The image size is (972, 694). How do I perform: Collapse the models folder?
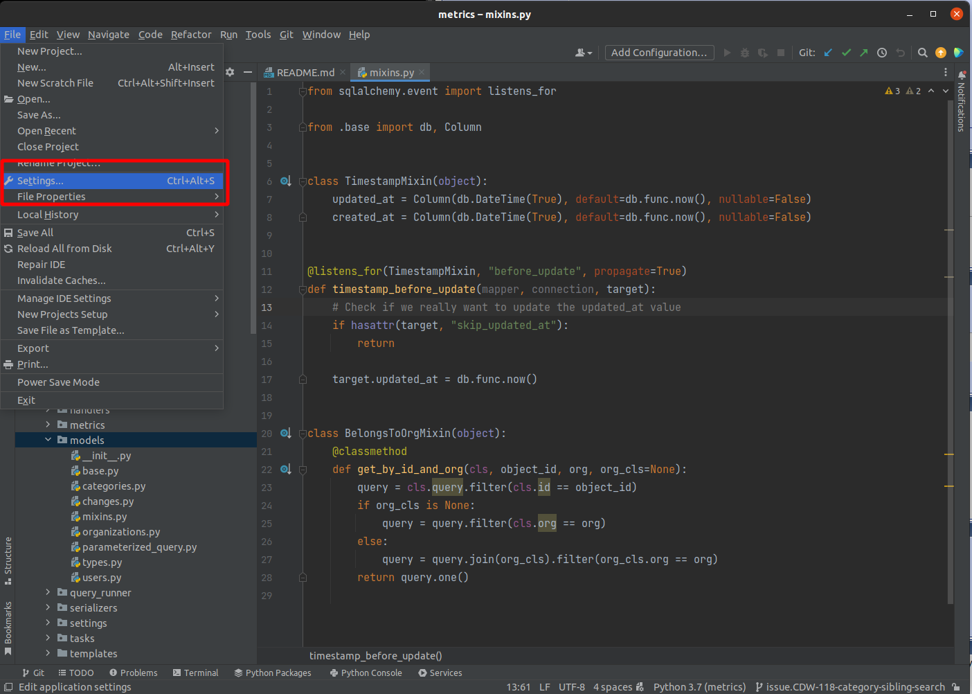pos(48,440)
